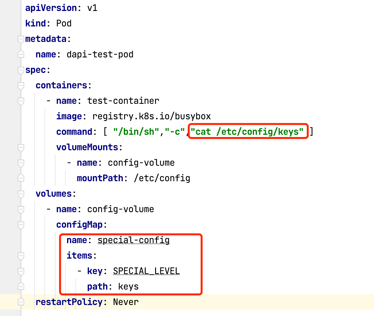
Task: Click the kind key
Action: coord(35,23)
